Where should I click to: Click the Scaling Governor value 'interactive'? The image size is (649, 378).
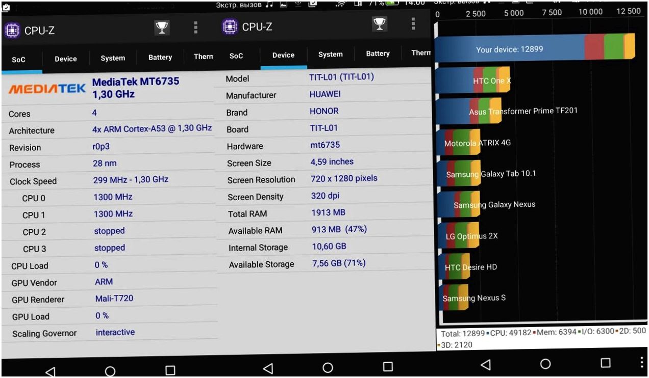click(115, 332)
